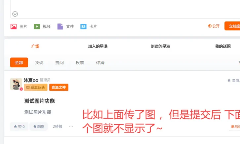Select the 全部 filter button
Viewport: 240px width, 144px height.
point(19,62)
